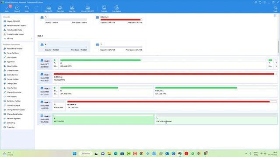
Task: Click the vertical scrollbar of partition list
Action: tap(278, 47)
